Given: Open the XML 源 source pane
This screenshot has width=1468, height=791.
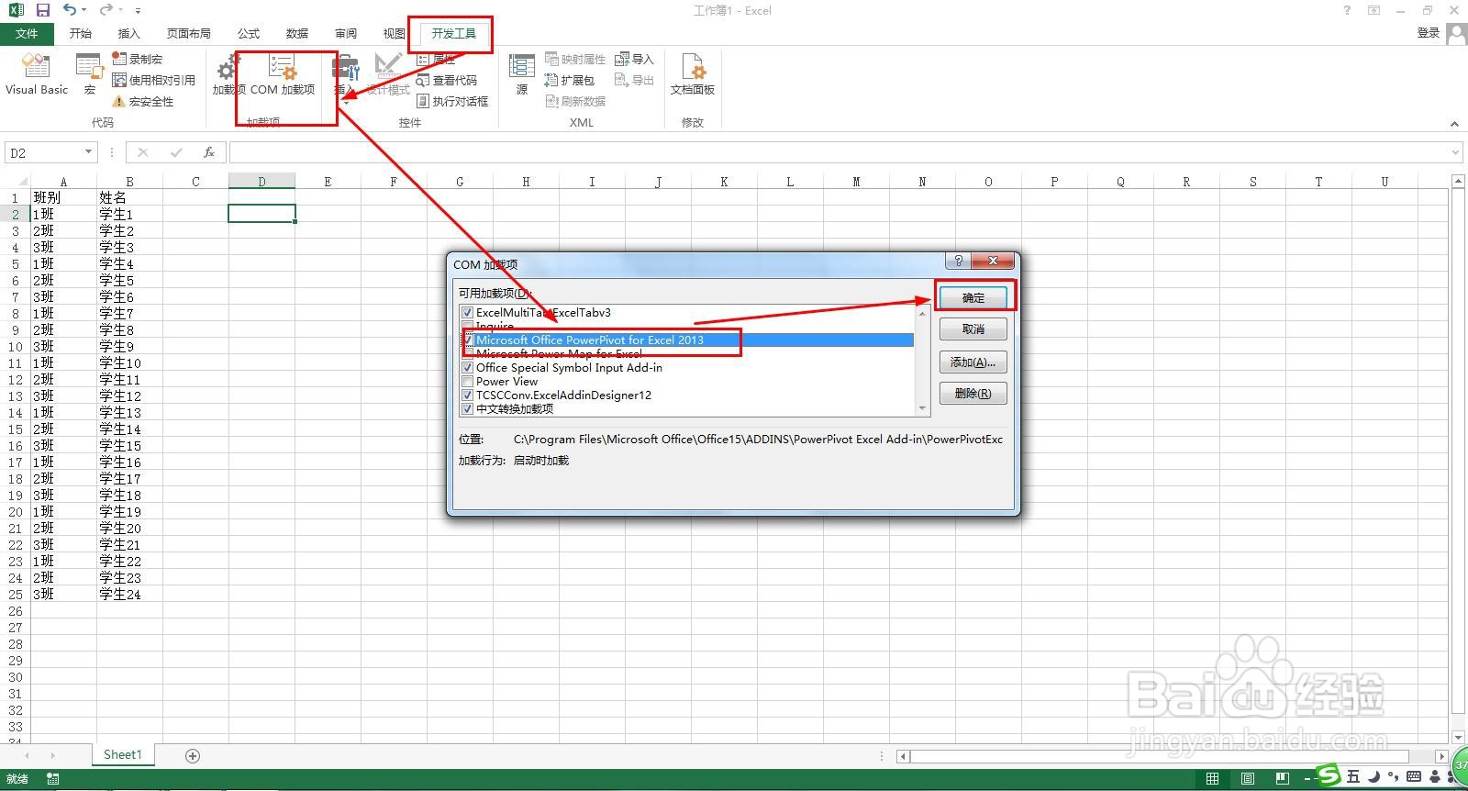Looking at the screenshot, I should coord(522,75).
